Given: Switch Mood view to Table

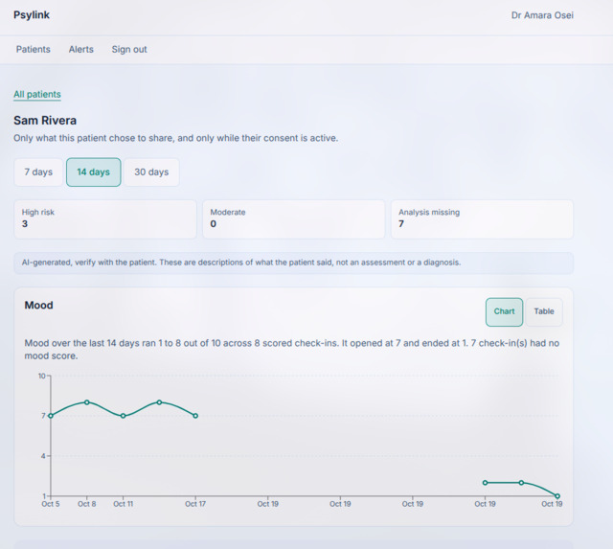Looking at the screenshot, I should (544, 311).
